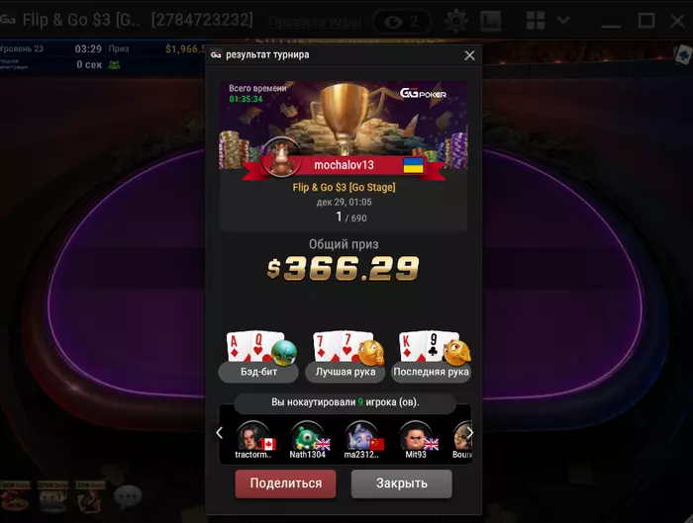The width and height of the screenshot is (693, 523).
Task: Click the Бэд-бит hand button
Action: pyautogui.click(x=259, y=372)
